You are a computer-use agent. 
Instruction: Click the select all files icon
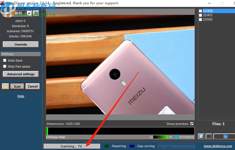click(x=201, y=136)
